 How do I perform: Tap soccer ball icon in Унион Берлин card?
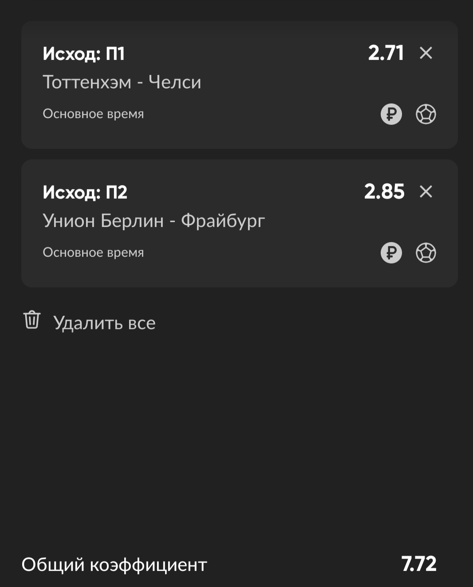(426, 253)
